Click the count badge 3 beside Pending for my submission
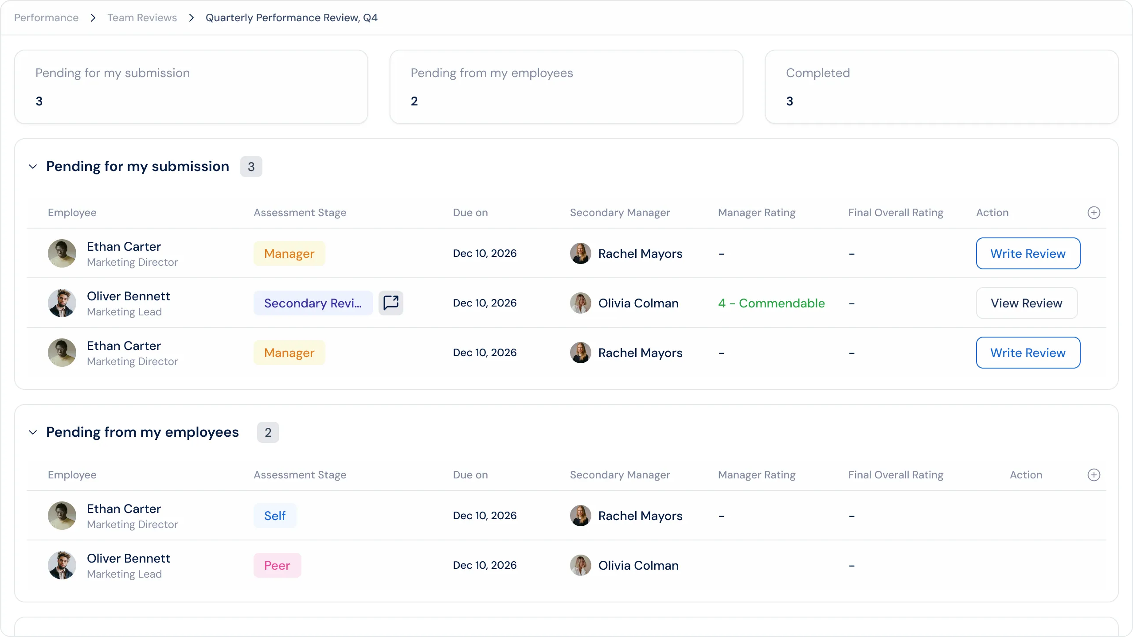Viewport: 1133px width, 637px height. pyautogui.click(x=251, y=167)
